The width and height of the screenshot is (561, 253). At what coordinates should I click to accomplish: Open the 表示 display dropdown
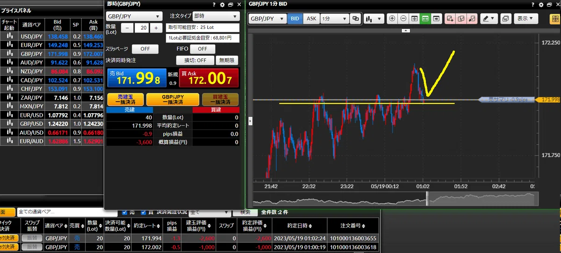pos(526,19)
